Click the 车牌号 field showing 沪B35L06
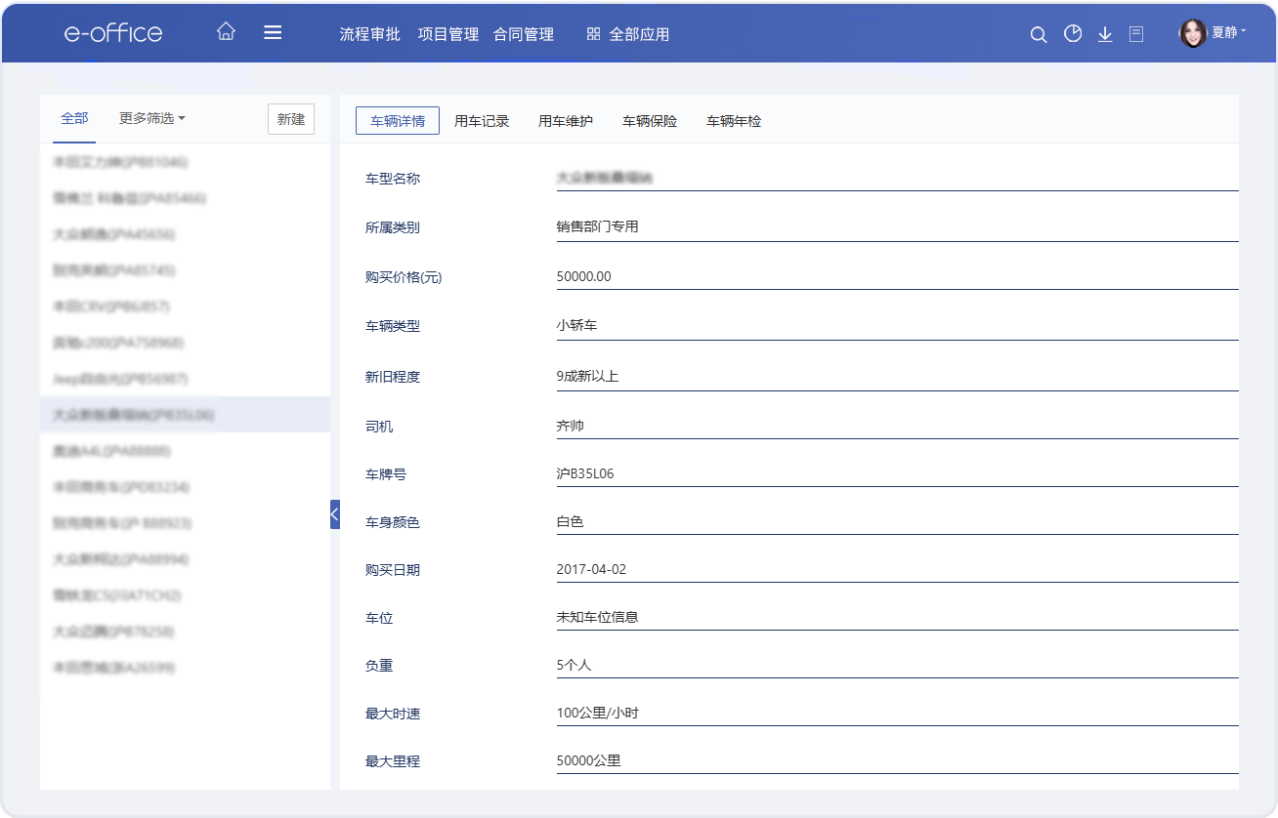This screenshot has height=818, width=1278. point(896,474)
